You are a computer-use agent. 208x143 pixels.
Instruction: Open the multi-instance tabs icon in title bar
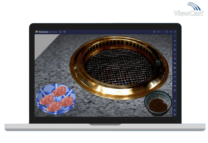pos(65,32)
